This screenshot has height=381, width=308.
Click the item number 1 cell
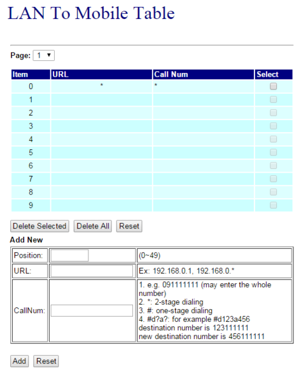tap(31, 100)
